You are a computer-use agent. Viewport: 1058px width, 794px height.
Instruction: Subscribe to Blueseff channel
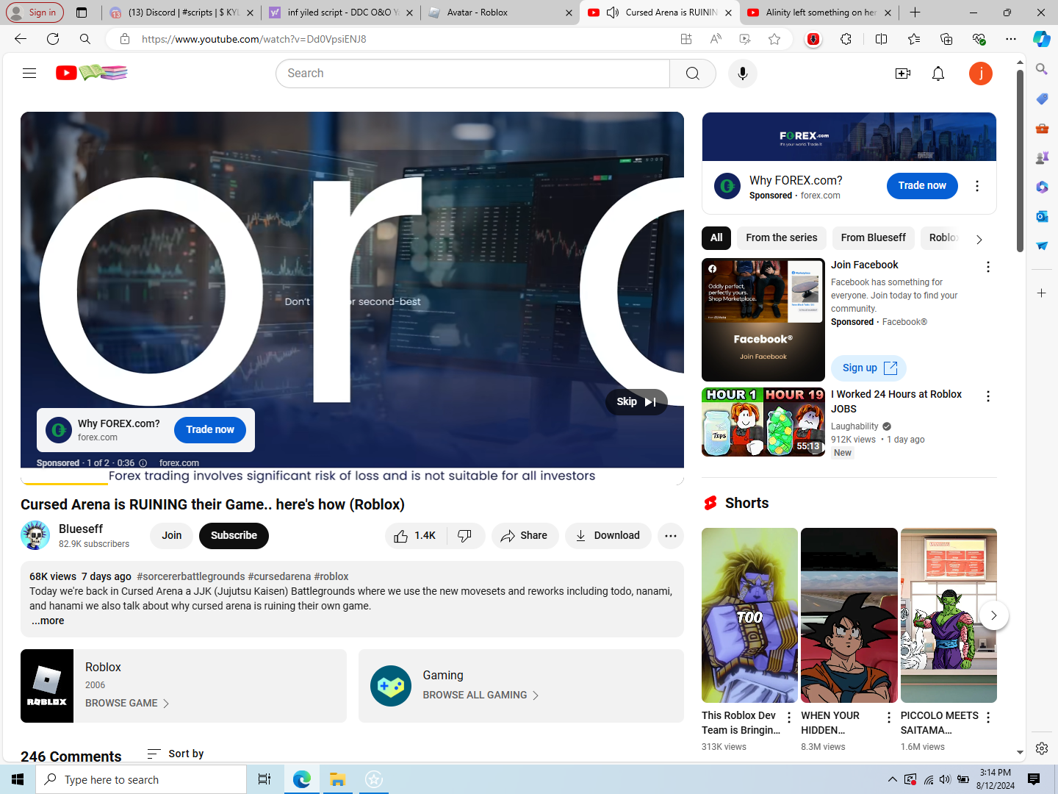[234, 536]
